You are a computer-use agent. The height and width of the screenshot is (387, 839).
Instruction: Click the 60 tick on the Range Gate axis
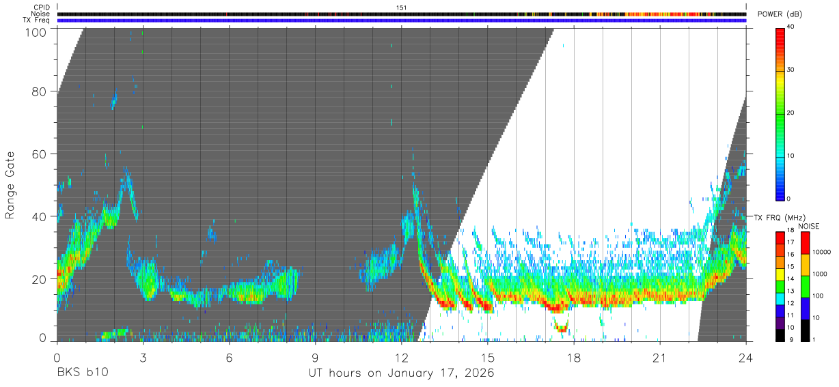click(39, 154)
